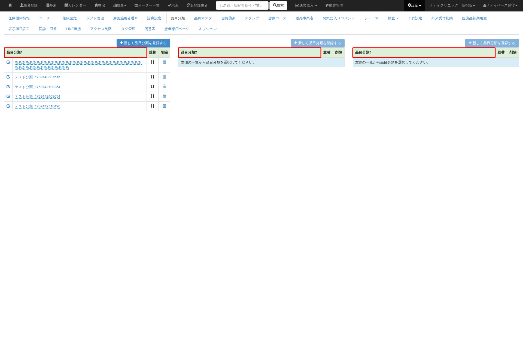
Task: Go to the LINE連携 tab
Action: point(73,29)
